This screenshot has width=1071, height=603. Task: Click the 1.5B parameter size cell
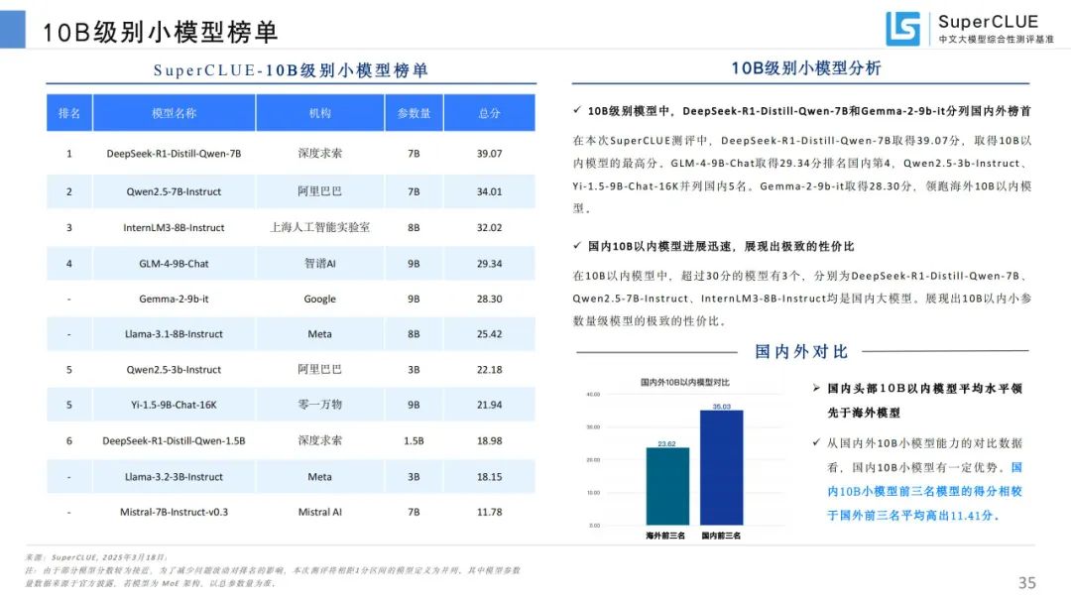tap(414, 441)
